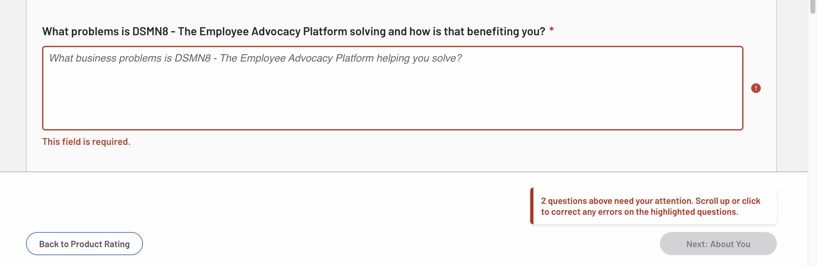The width and height of the screenshot is (817, 267).
Task: Click the "This field is required." message
Action: 86,142
